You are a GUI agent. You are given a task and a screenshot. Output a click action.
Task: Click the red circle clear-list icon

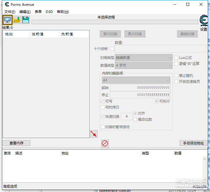(x=105, y=143)
